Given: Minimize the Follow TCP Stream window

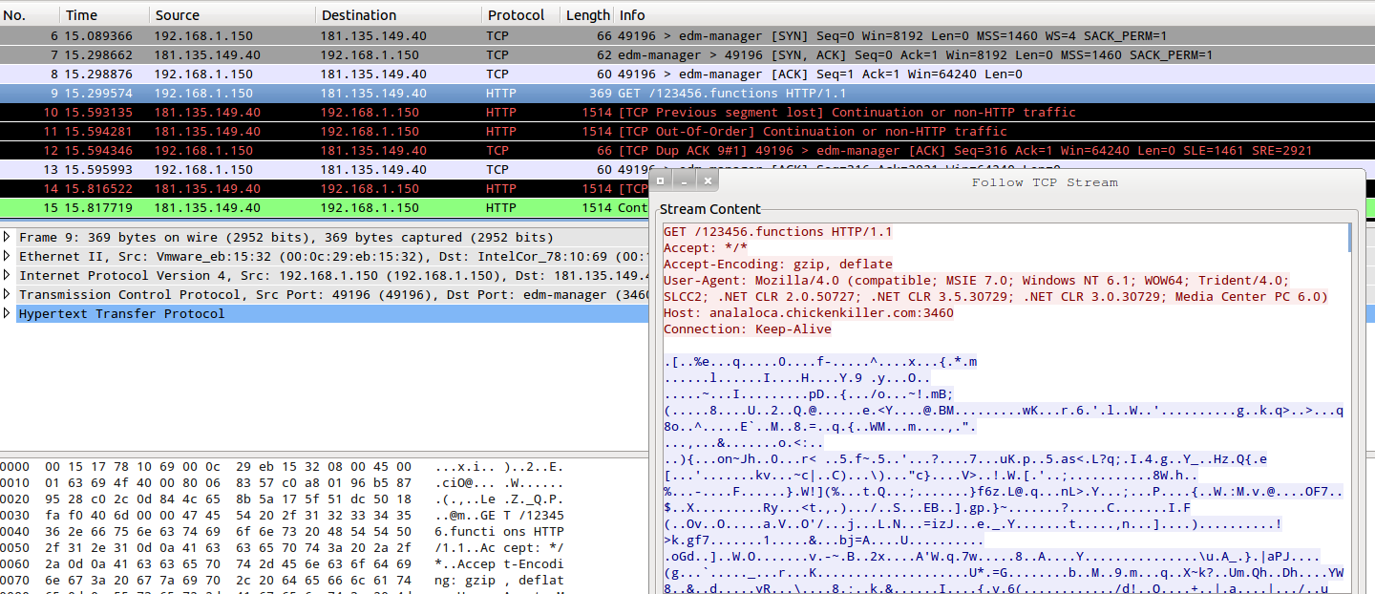Looking at the screenshot, I should (x=683, y=180).
